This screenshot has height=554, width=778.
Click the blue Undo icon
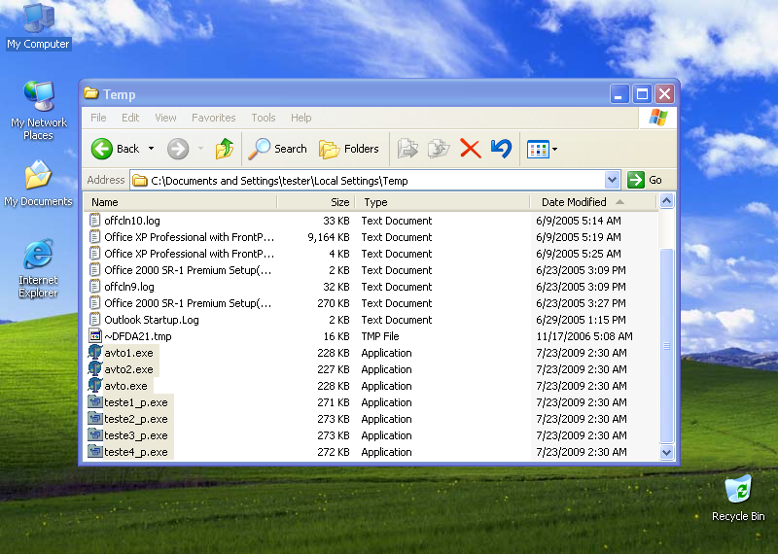(501, 149)
